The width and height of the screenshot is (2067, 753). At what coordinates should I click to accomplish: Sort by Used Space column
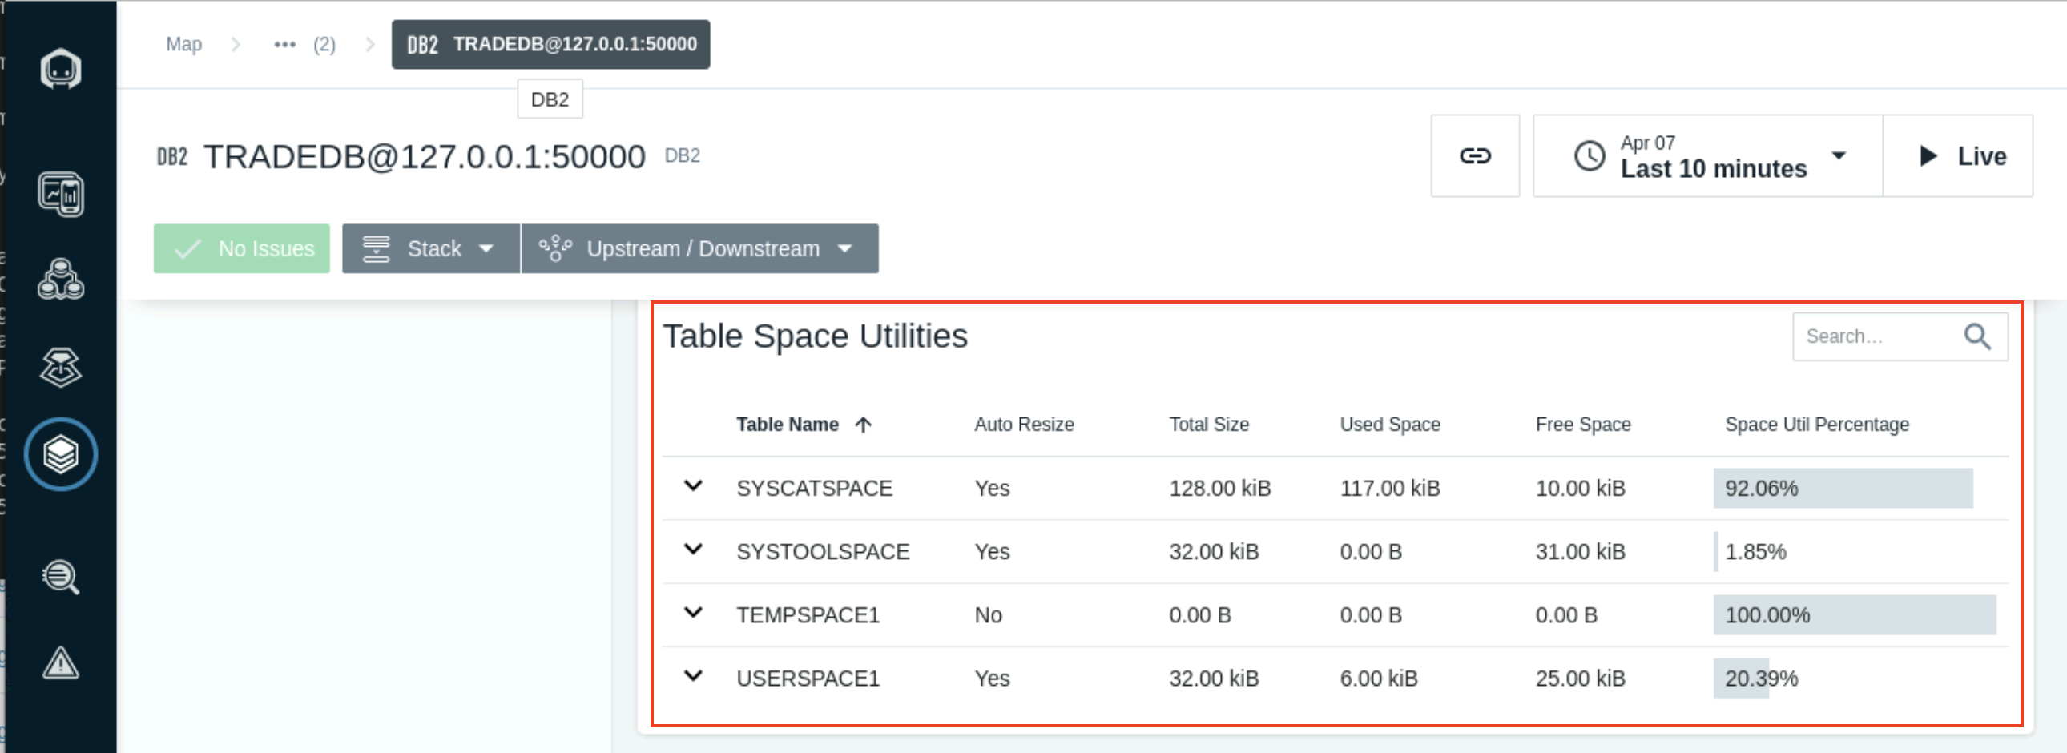(x=1390, y=425)
